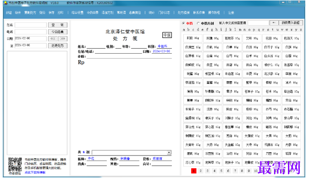Screen dimensions: 309x182
Task: Focus the 电话 phone number field
Action: (x=31, y=32)
